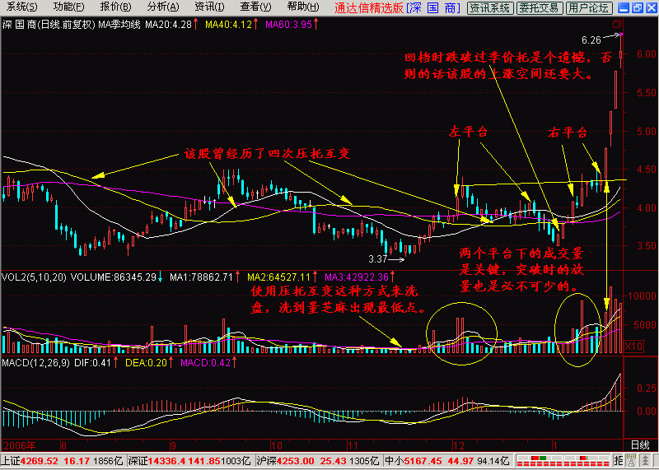Click month 12 on the time axis
This screenshot has height=470, width=659.
coord(458,444)
